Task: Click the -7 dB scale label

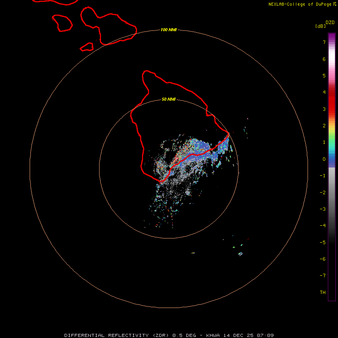Action: 323,276
